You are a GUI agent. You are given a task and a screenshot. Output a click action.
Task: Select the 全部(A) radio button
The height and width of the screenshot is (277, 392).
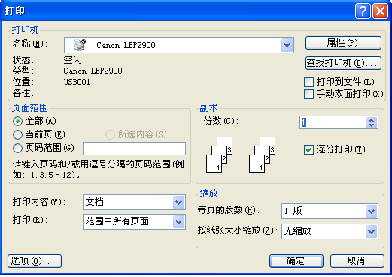[17, 122]
